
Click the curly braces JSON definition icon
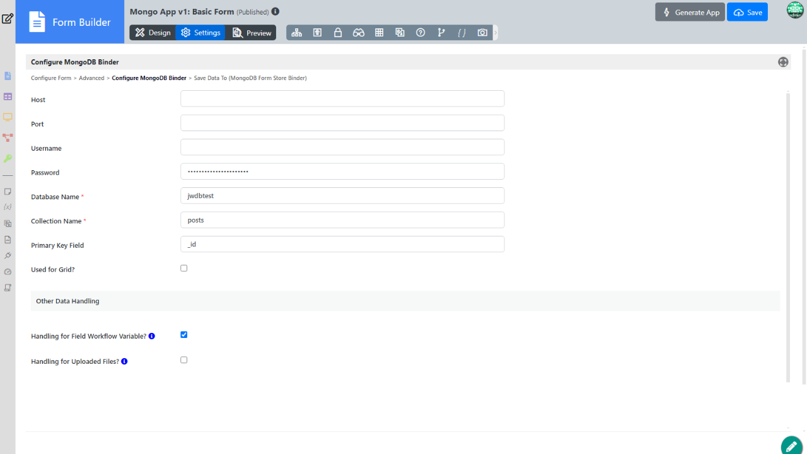click(462, 33)
